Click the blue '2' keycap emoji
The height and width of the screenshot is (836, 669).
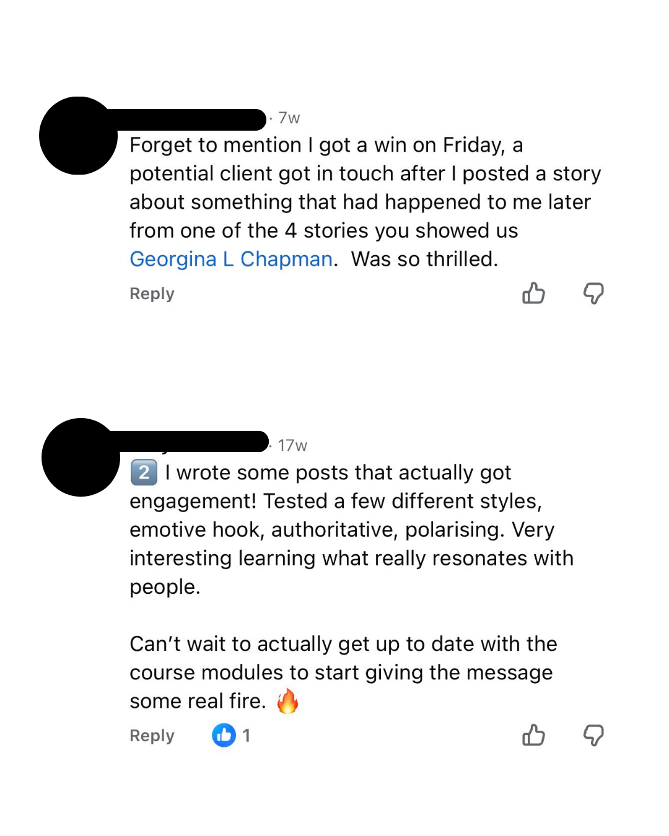pyautogui.click(x=143, y=472)
